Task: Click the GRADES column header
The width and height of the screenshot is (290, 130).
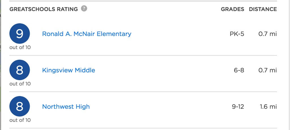Action: [x=233, y=9]
